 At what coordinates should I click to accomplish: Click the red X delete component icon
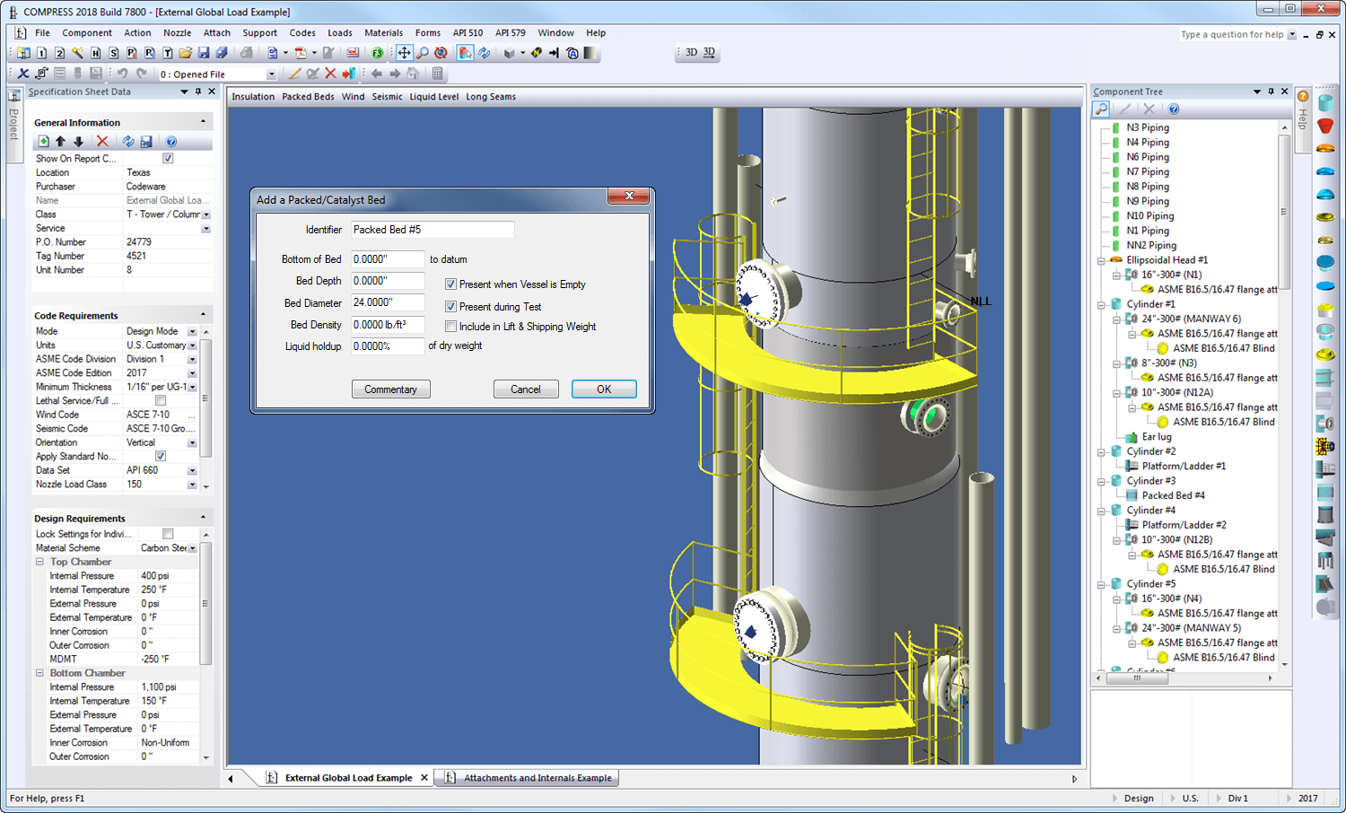(x=330, y=74)
